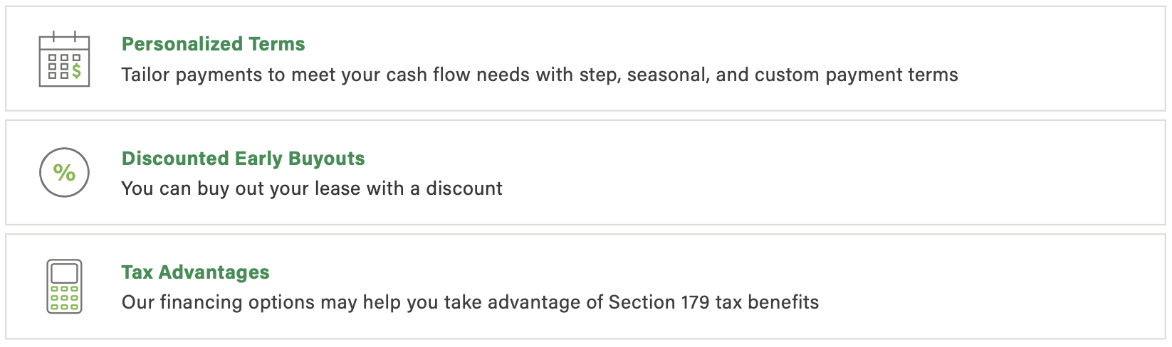Click the word 'discount' ending the lease sentence
The image size is (1172, 347).
[x=464, y=188]
